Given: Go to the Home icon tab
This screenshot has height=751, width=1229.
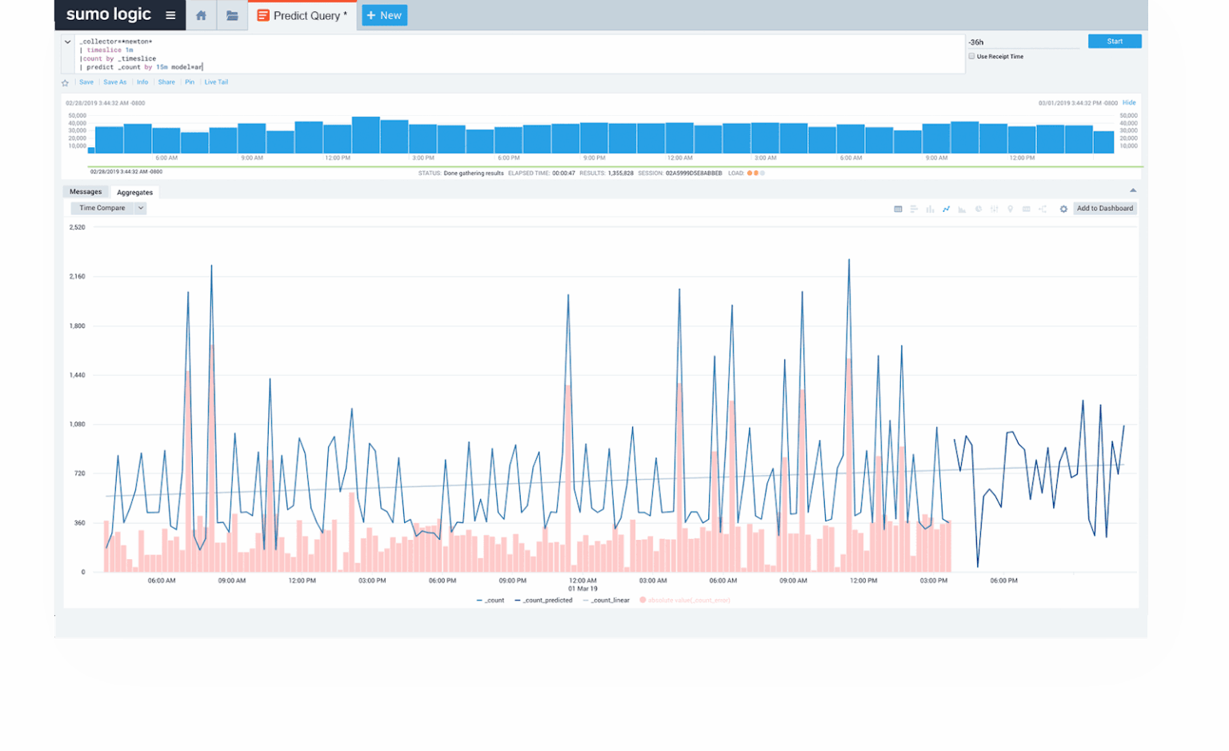Looking at the screenshot, I should [201, 15].
